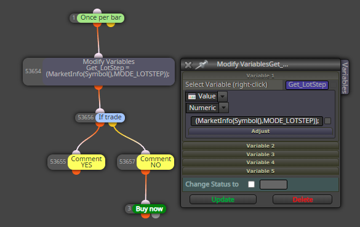Select the Get_LotStep variable field
The image size is (360, 227).
[307, 85]
